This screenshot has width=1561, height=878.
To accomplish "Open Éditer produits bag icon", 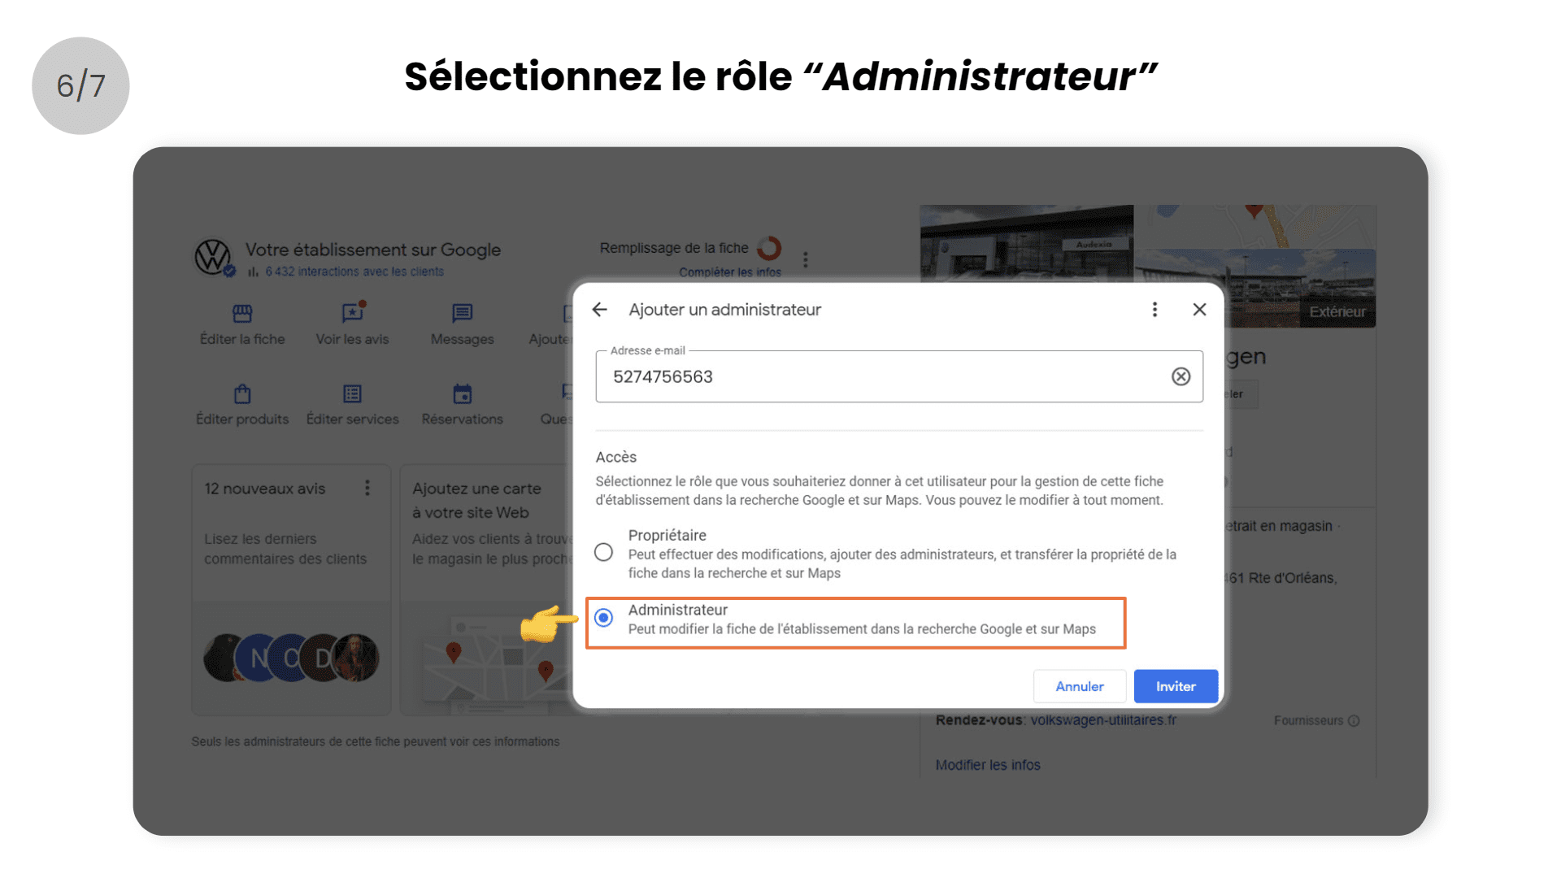I will [x=242, y=394].
